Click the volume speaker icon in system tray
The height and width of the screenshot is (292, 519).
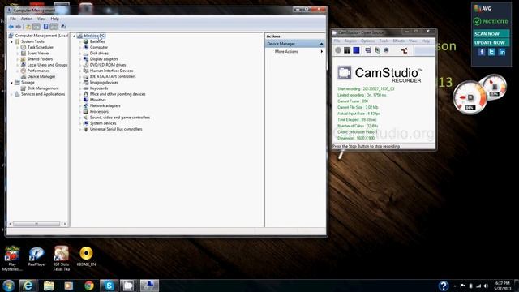coord(486,286)
